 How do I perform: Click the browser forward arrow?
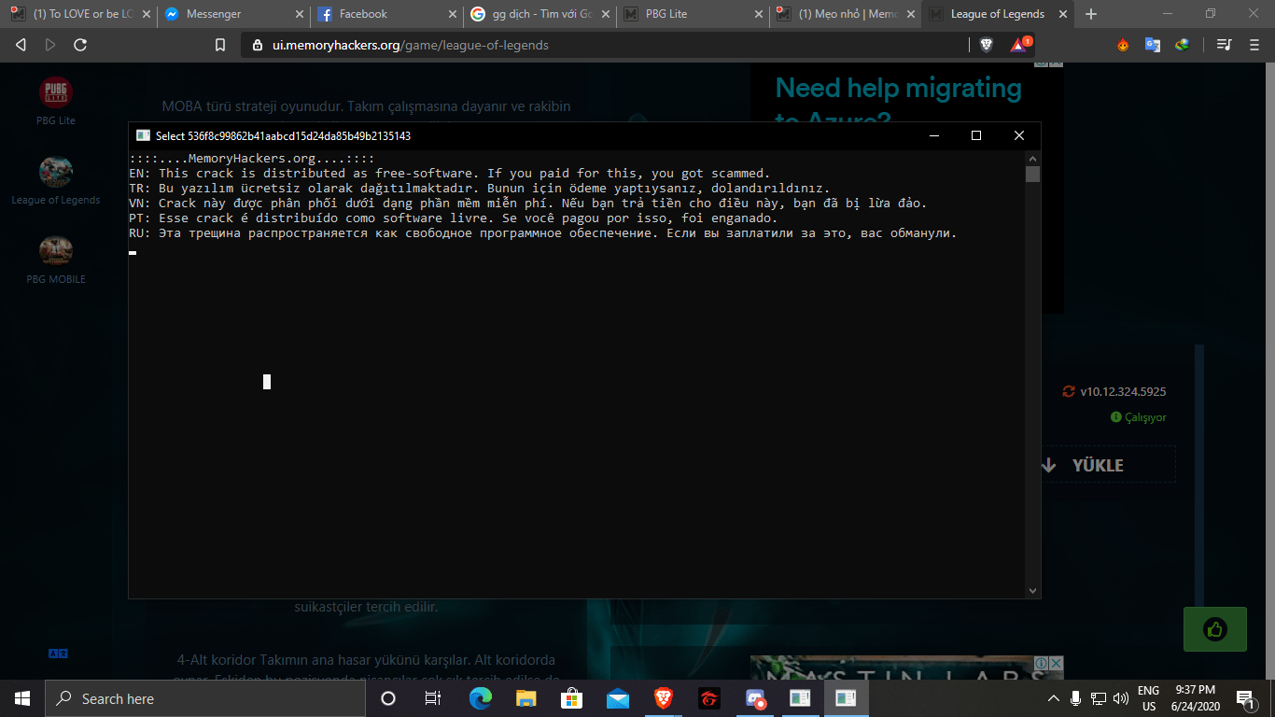(x=50, y=45)
